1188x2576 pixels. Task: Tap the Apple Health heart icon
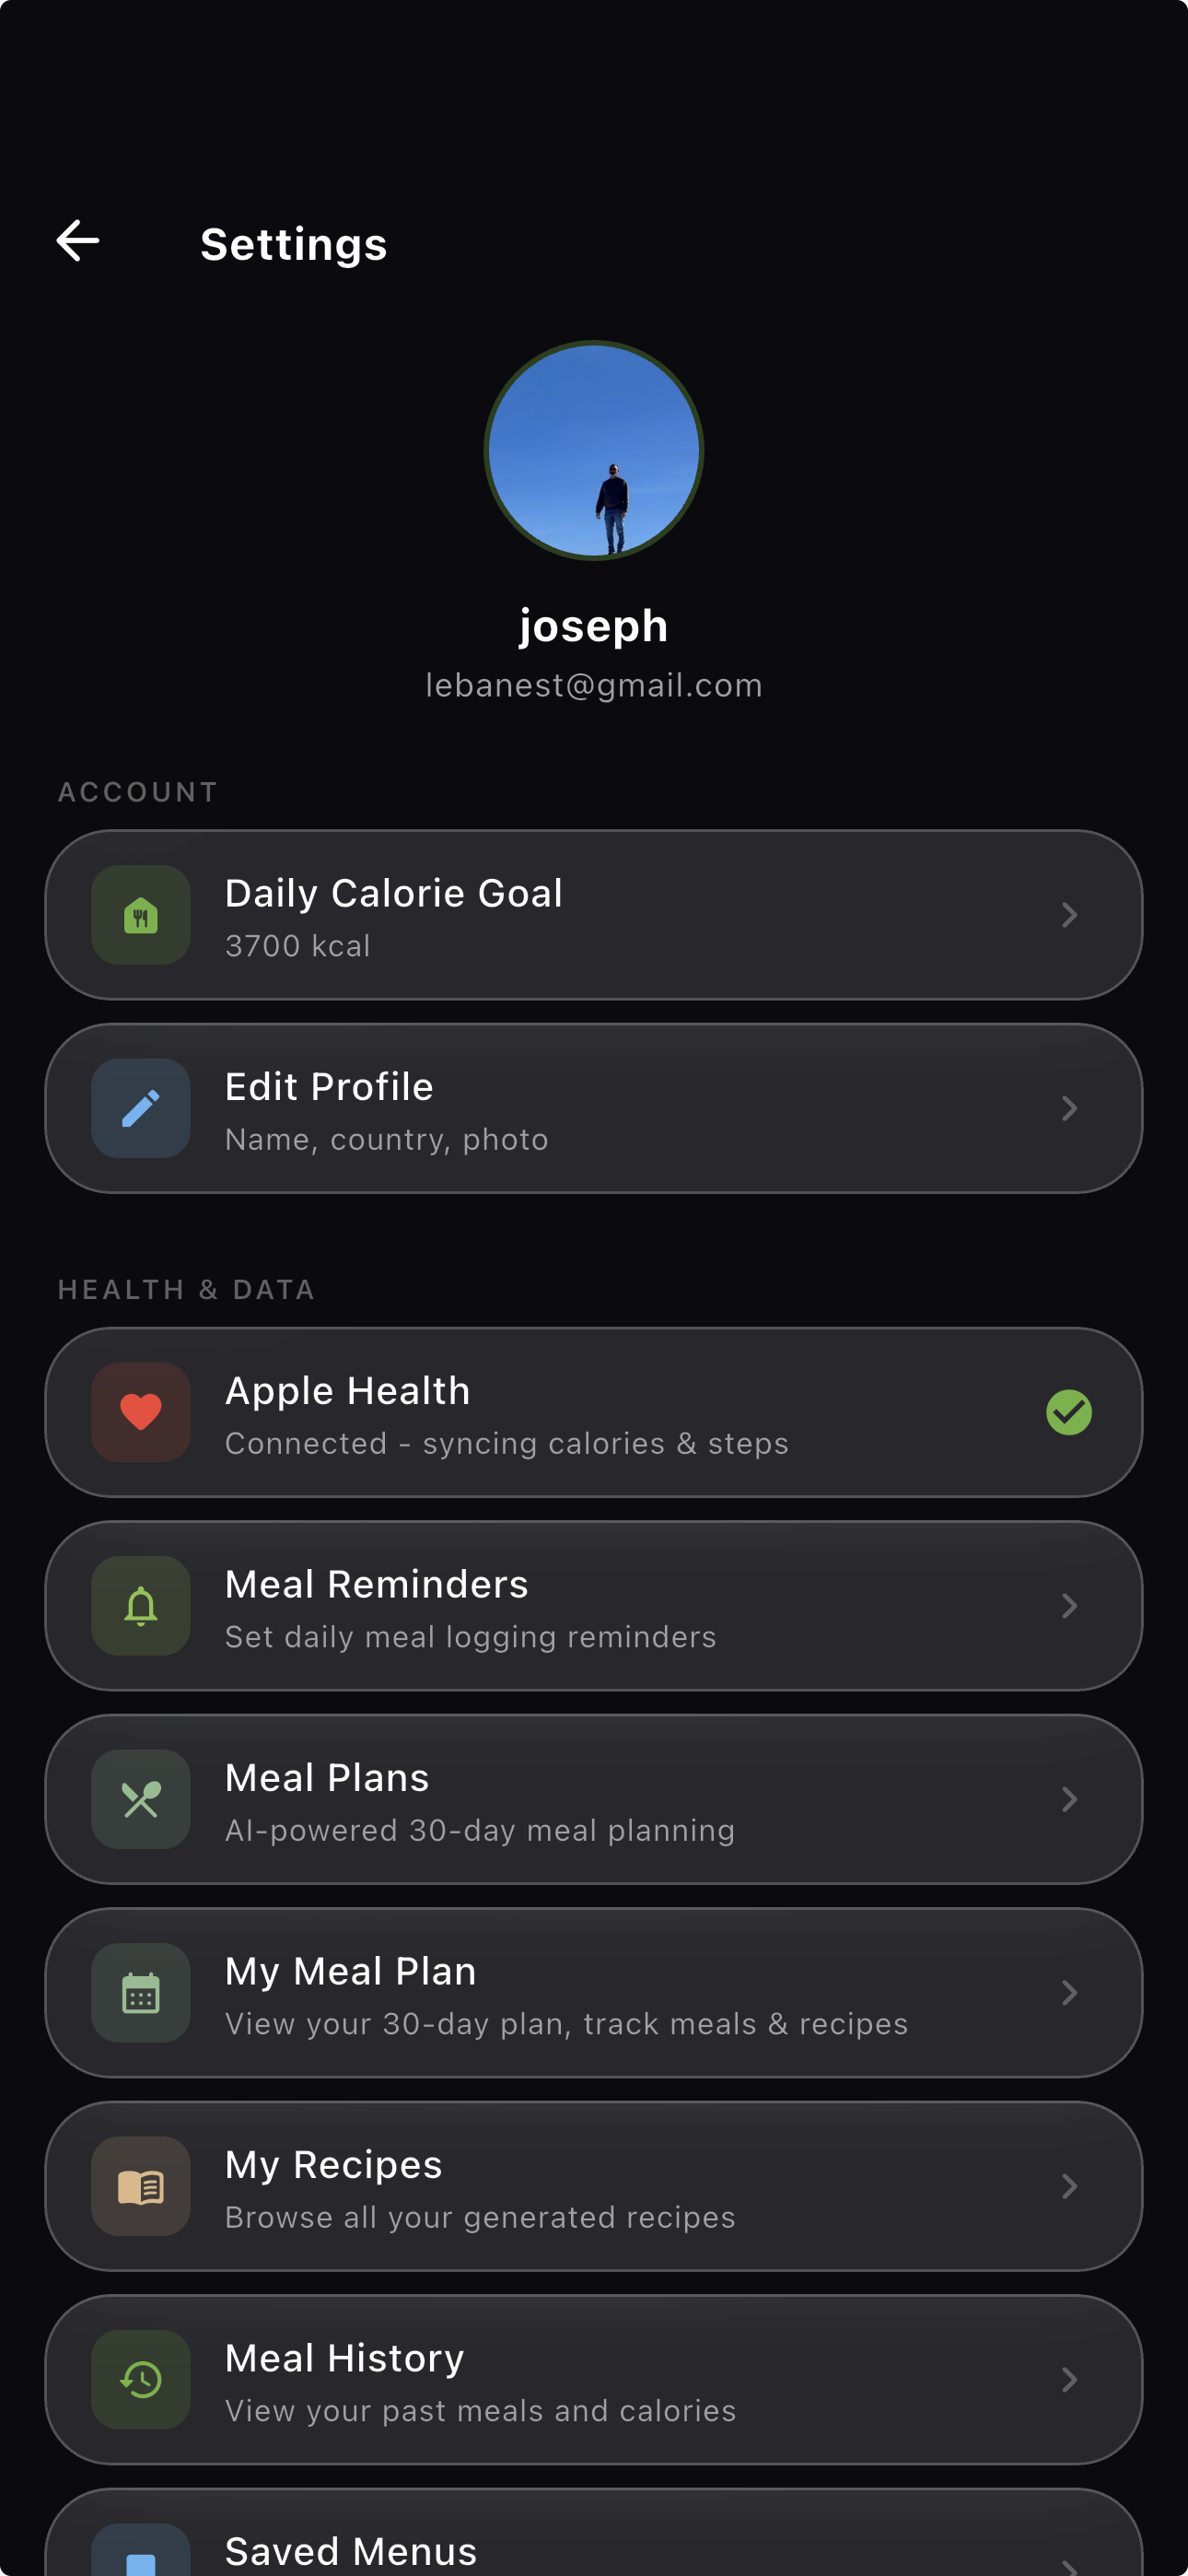pyautogui.click(x=141, y=1412)
